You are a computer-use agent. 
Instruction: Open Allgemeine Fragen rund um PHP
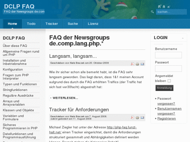(x=21, y=53)
